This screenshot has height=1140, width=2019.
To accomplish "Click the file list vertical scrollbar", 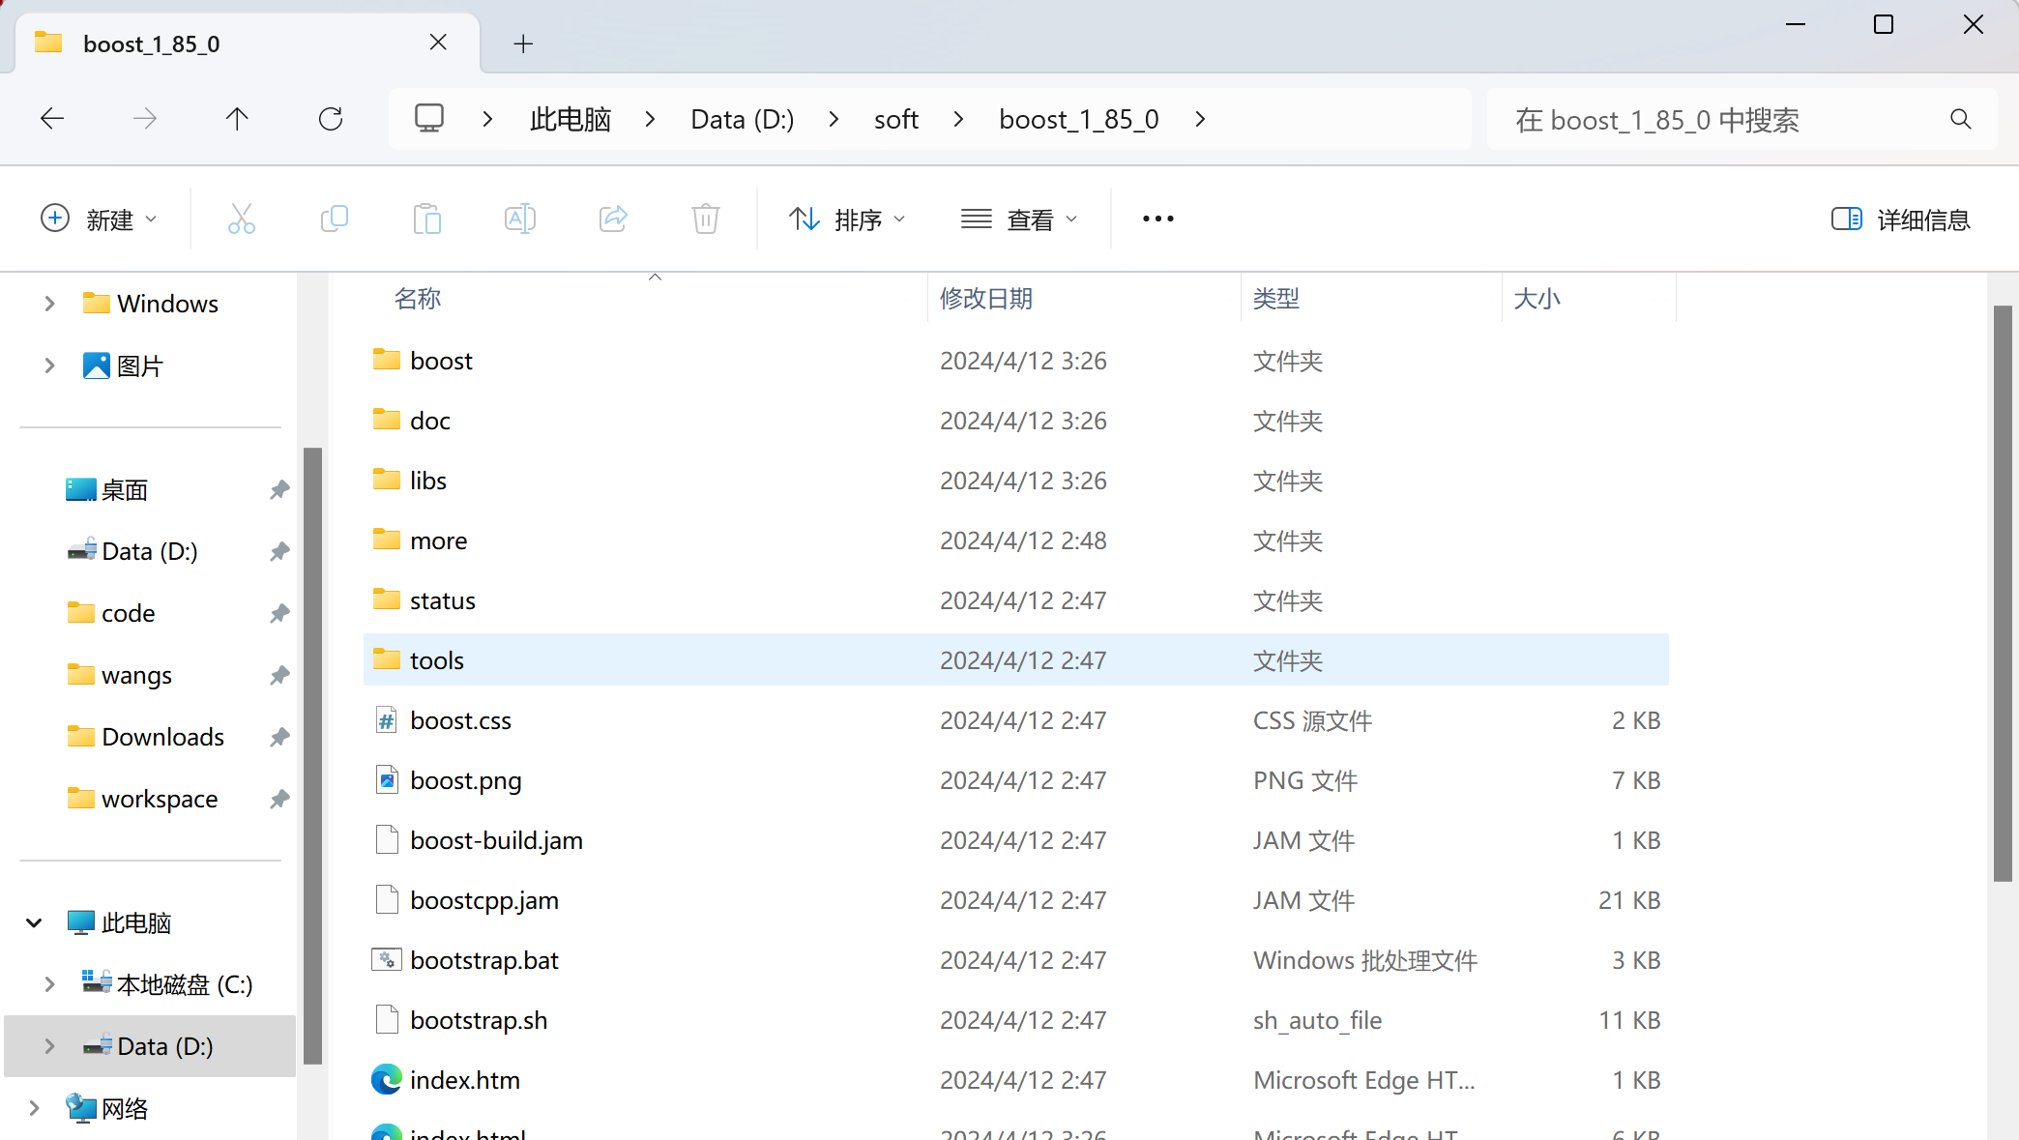I will pos(2003,593).
